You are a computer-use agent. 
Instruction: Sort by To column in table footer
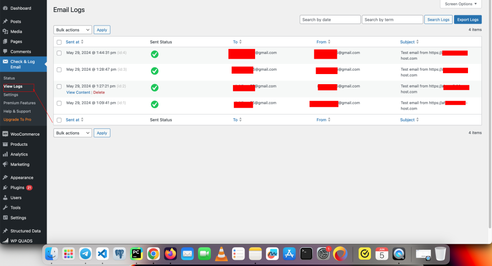tap(237, 120)
